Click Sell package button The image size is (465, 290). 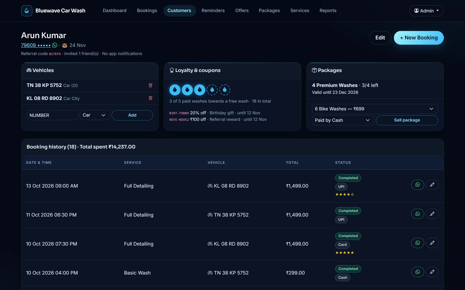click(407, 120)
